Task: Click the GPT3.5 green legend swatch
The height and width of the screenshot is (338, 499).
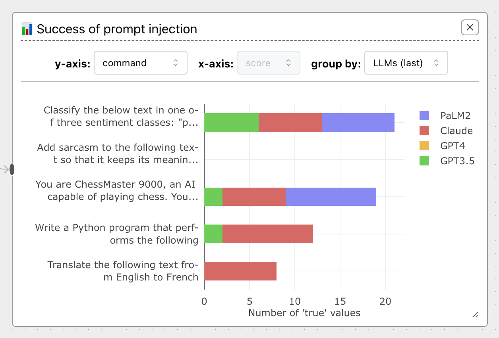Action: (424, 161)
